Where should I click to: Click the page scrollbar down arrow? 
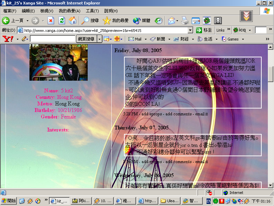[x=270, y=185]
